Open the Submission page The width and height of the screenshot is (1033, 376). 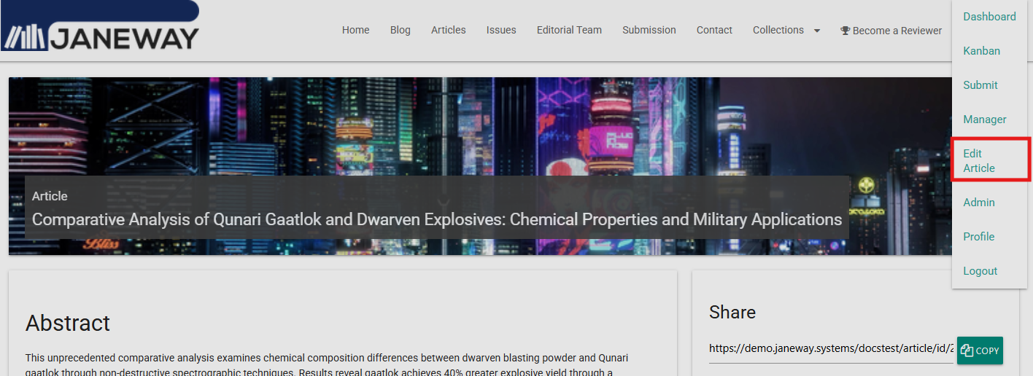click(x=649, y=30)
